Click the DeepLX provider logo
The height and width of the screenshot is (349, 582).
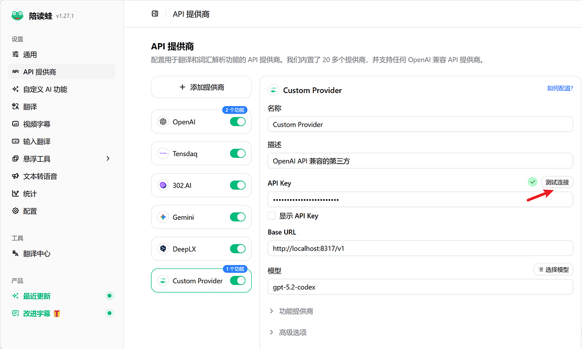163,249
